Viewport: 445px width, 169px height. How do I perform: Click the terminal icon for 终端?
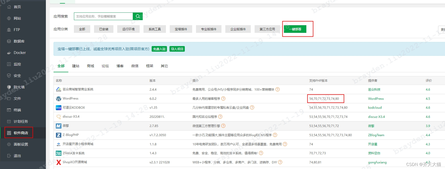pyautogui.click(x=9, y=110)
